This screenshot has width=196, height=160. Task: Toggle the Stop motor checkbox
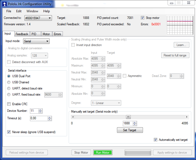[142, 18]
